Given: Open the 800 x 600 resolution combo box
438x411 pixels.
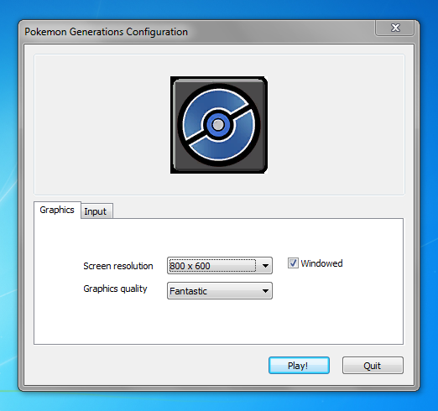Looking at the screenshot, I should [x=220, y=265].
